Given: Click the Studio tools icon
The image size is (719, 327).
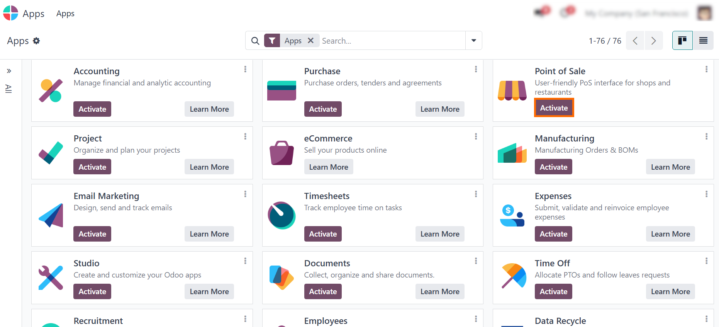Looking at the screenshot, I should tap(51, 278).
